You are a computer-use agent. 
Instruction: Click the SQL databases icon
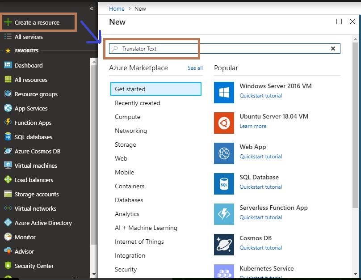coord(8,137)
